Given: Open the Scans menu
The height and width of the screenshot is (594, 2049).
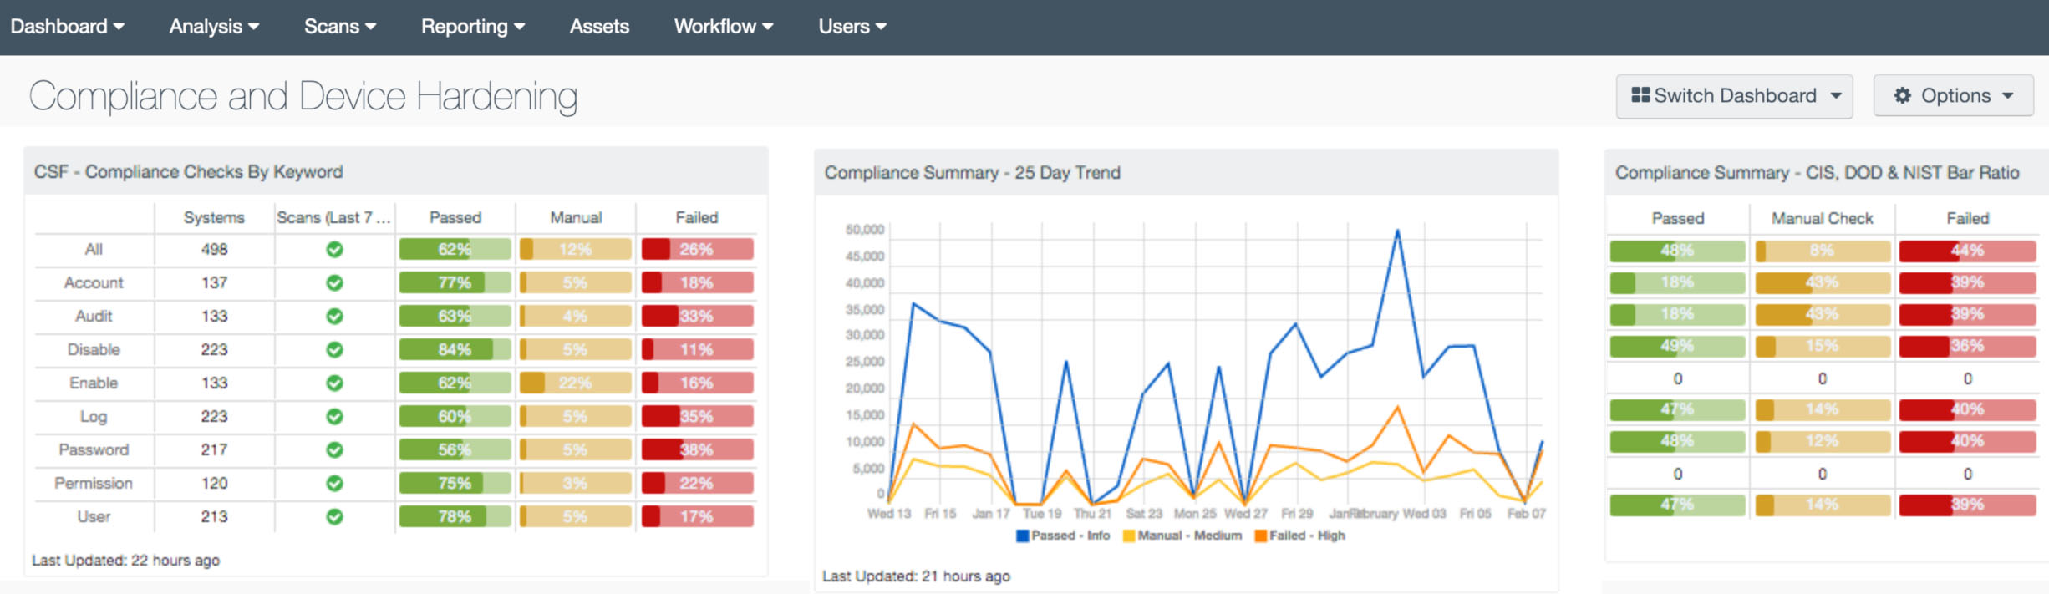Looking at the screenshot, I should click(x=340, y=27).
